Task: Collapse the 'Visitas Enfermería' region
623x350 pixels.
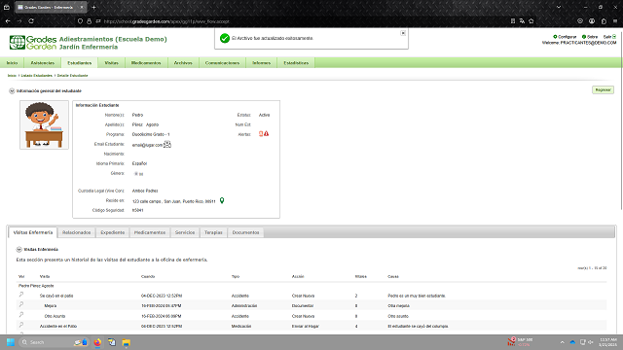Action: point(18,250)
